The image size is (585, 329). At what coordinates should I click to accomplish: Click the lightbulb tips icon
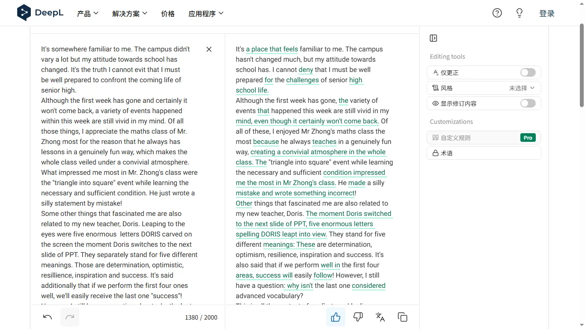tap(519, 13)
